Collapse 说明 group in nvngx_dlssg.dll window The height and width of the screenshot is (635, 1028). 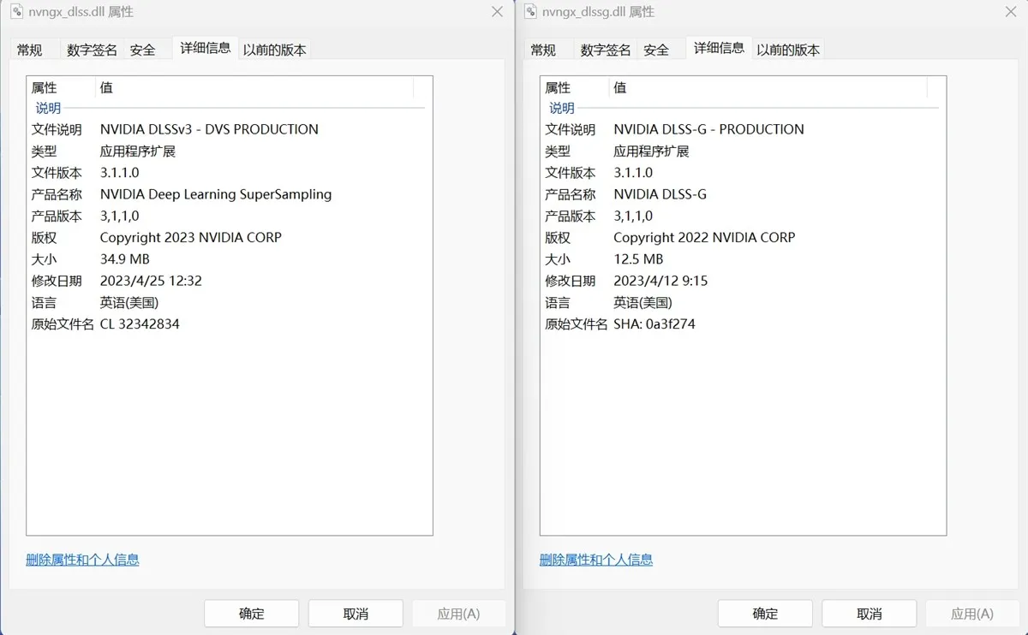(x=562, y=109)
